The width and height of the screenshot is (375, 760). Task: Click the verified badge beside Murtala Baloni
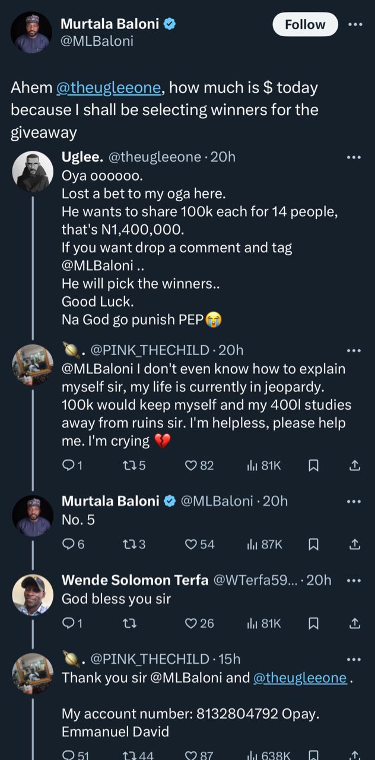[171, 24]
